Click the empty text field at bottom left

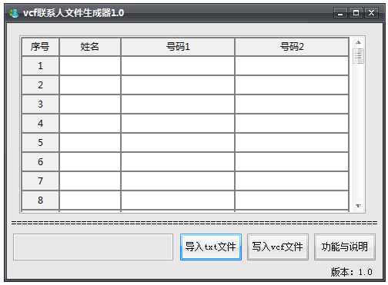pos(93,247)
